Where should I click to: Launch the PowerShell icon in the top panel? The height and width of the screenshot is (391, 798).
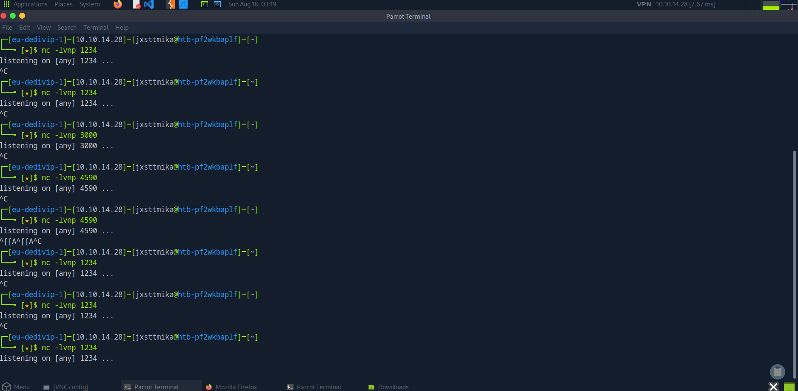click(x=217, y=4)
